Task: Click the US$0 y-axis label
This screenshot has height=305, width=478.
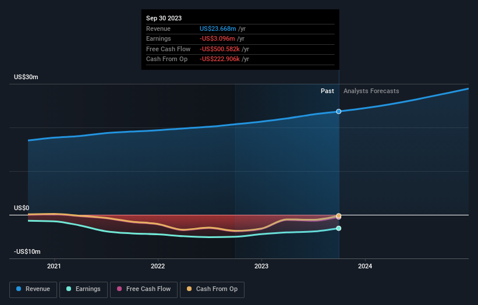Action: tap(22, 208)
